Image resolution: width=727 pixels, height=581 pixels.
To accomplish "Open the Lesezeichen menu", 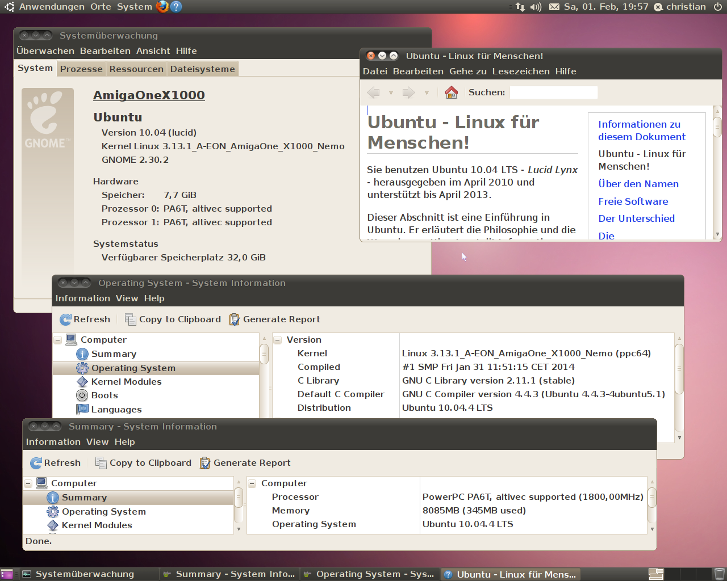I will [520, 71].
